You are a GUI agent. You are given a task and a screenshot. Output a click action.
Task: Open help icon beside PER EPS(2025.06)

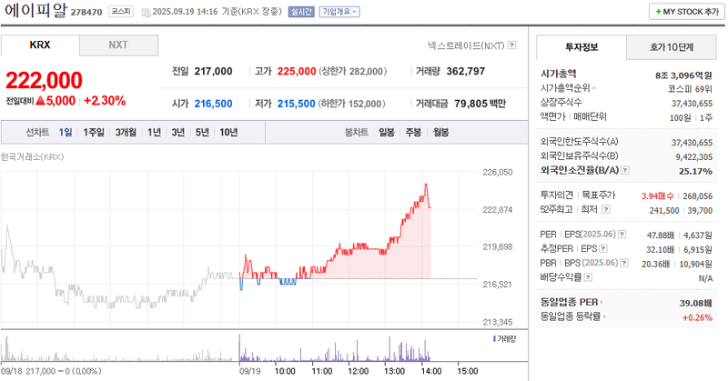coord(622,235)
